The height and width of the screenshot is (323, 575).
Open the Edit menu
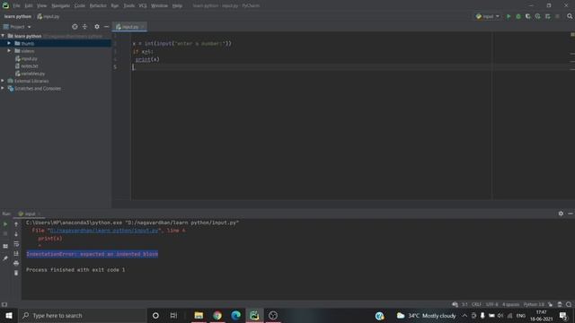coord(29,6)
